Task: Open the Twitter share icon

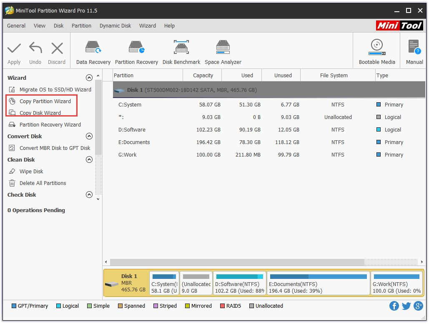Action: [x=406, y=306]
